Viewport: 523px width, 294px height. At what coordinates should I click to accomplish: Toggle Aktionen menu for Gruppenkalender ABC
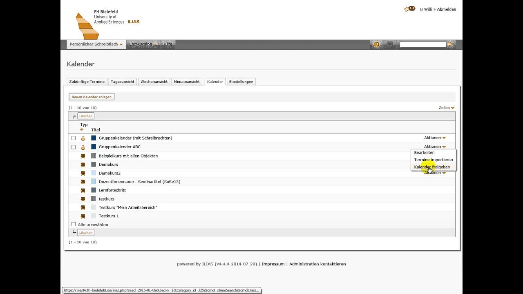435,147
